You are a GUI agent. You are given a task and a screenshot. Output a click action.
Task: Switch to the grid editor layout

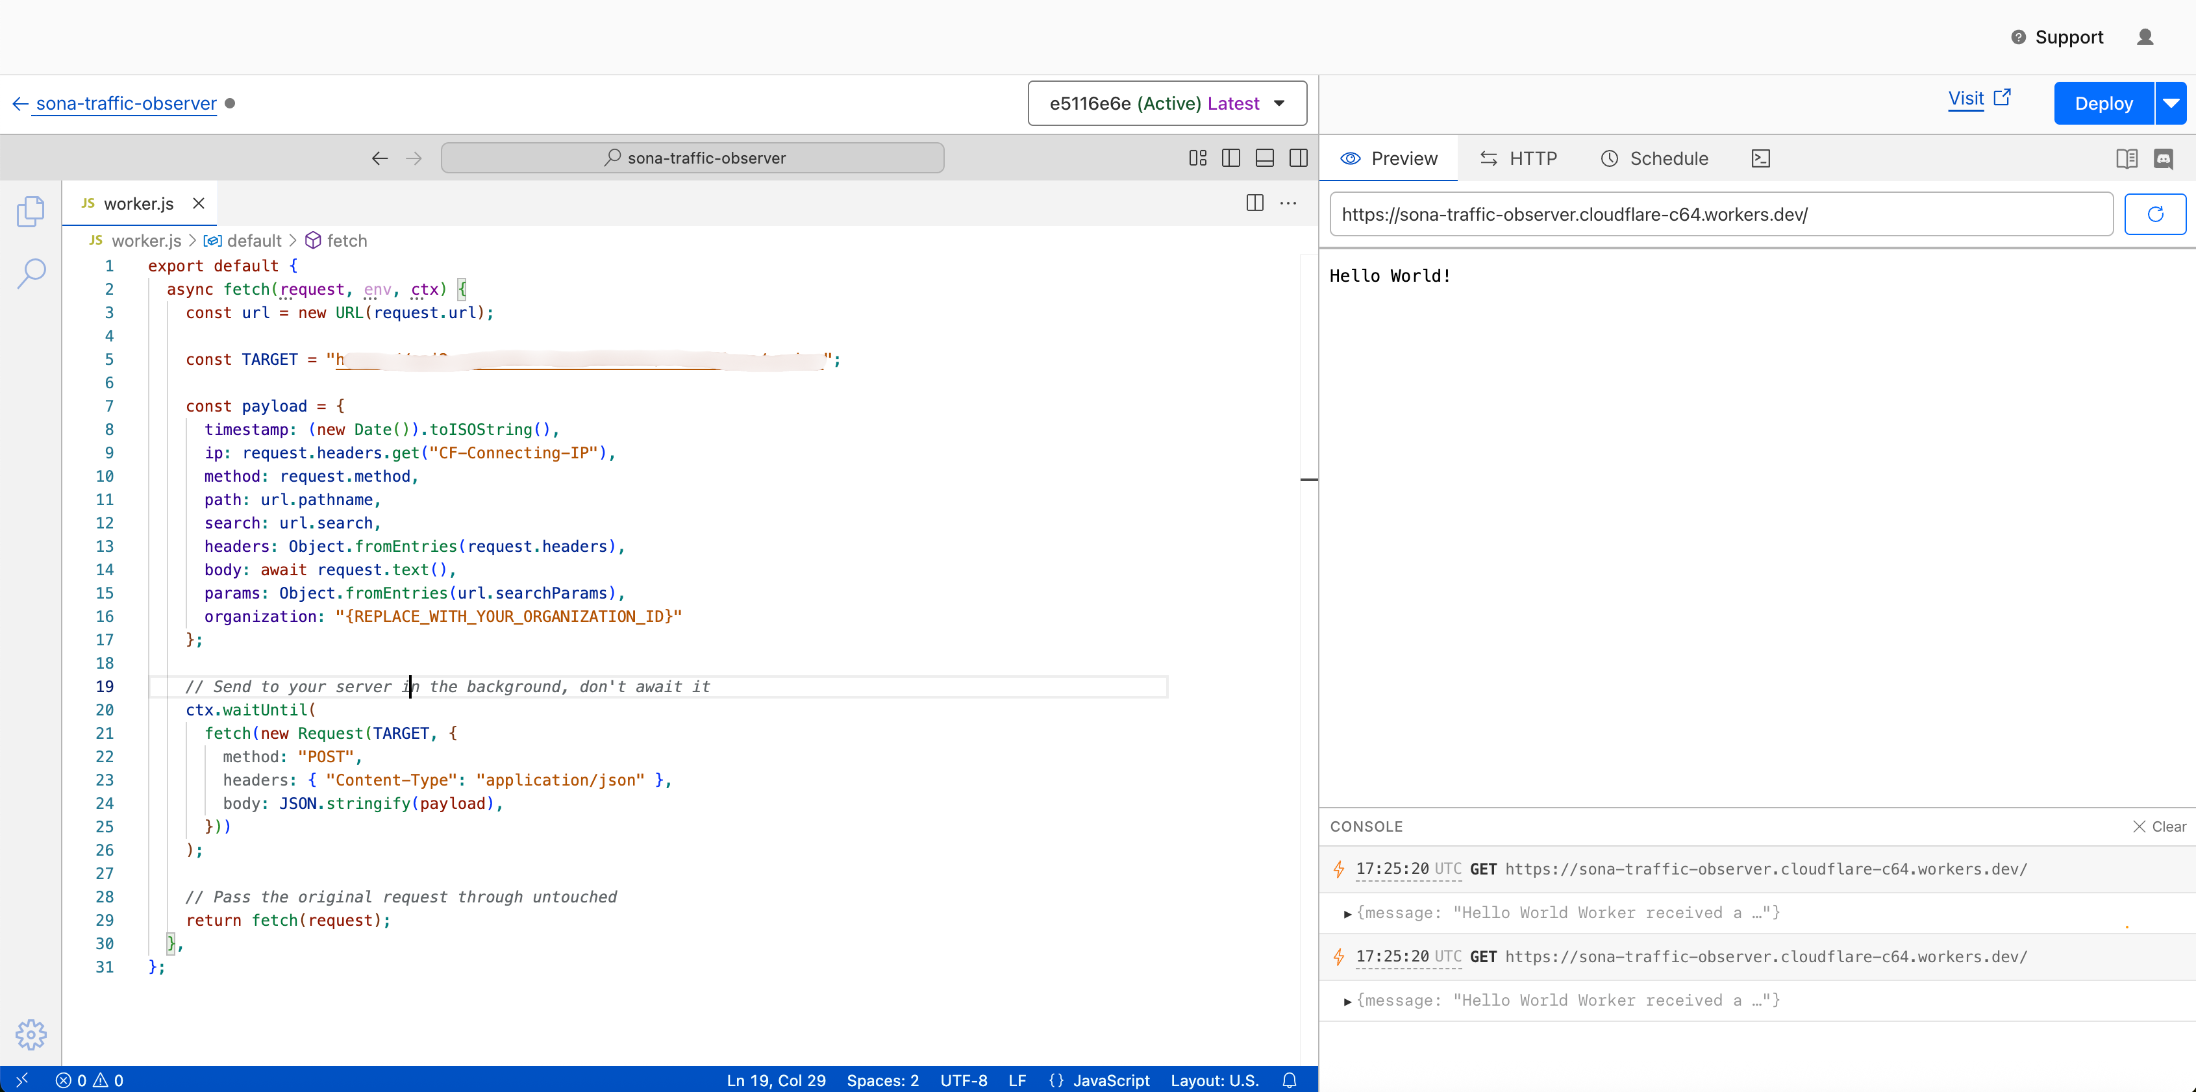pyautogui.click(x=1197, y=158)
